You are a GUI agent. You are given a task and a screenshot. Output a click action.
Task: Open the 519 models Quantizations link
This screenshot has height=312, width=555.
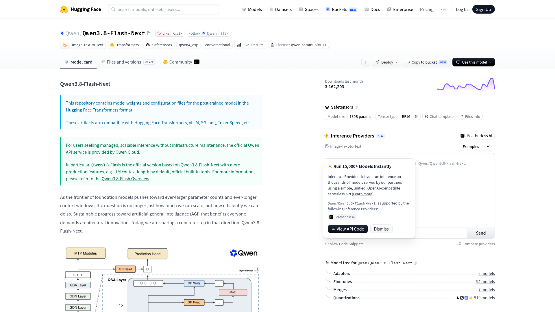click(x=484, y=298)
